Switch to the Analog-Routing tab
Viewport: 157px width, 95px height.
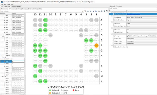point(16,9)
